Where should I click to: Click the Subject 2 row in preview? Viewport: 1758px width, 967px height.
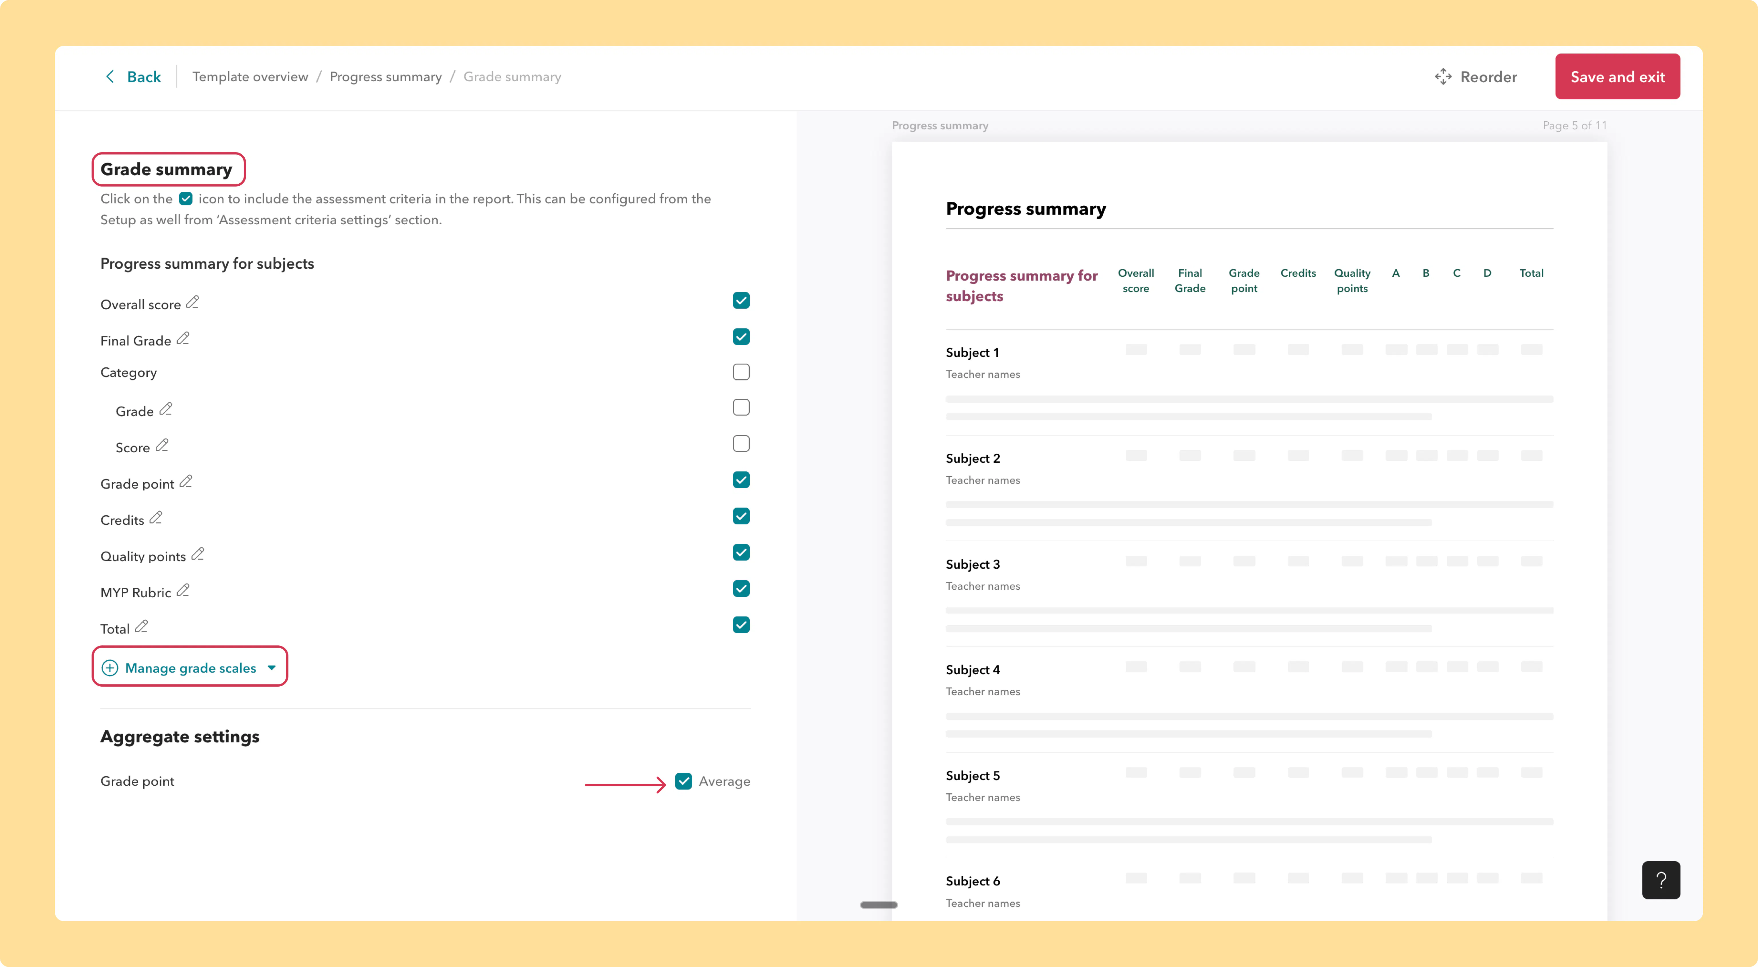[x=1250, y=489]
